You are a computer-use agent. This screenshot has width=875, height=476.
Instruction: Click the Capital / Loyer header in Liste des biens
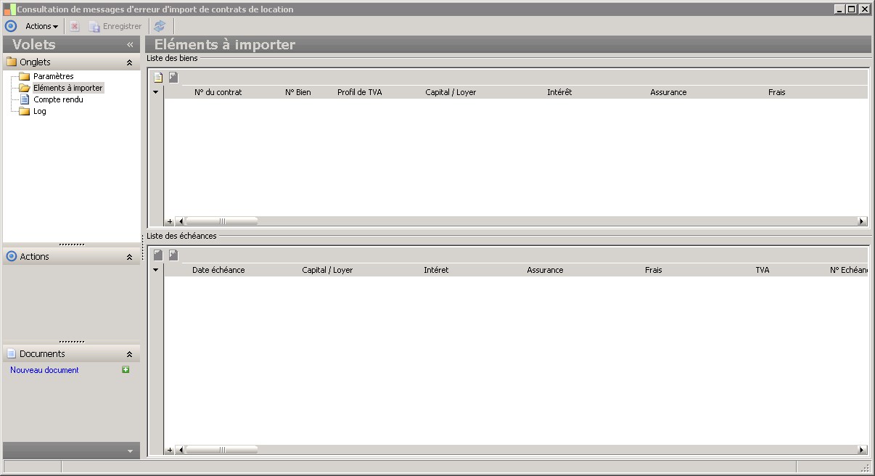451,92
